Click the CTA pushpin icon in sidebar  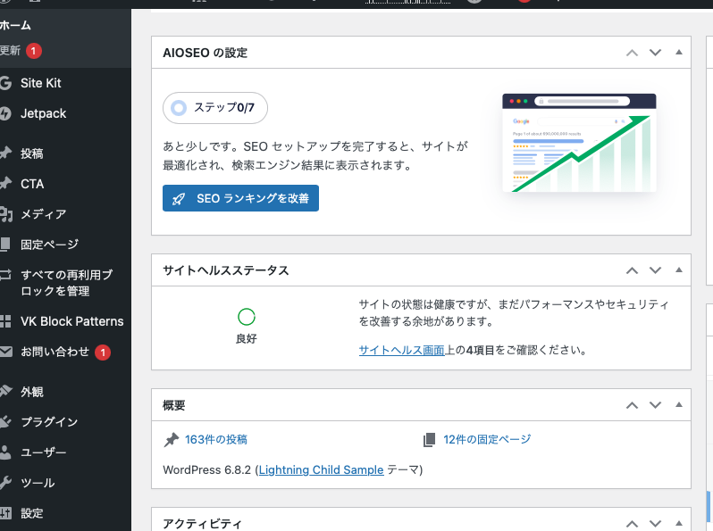point(5,184)
